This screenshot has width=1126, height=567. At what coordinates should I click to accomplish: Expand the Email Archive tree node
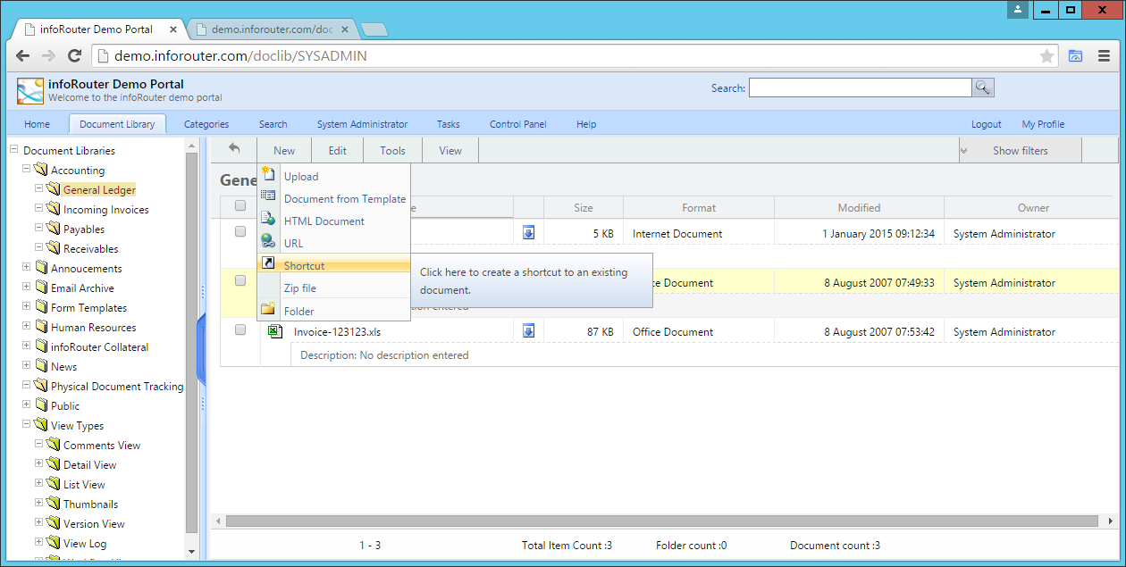click(x=26, y=287)
